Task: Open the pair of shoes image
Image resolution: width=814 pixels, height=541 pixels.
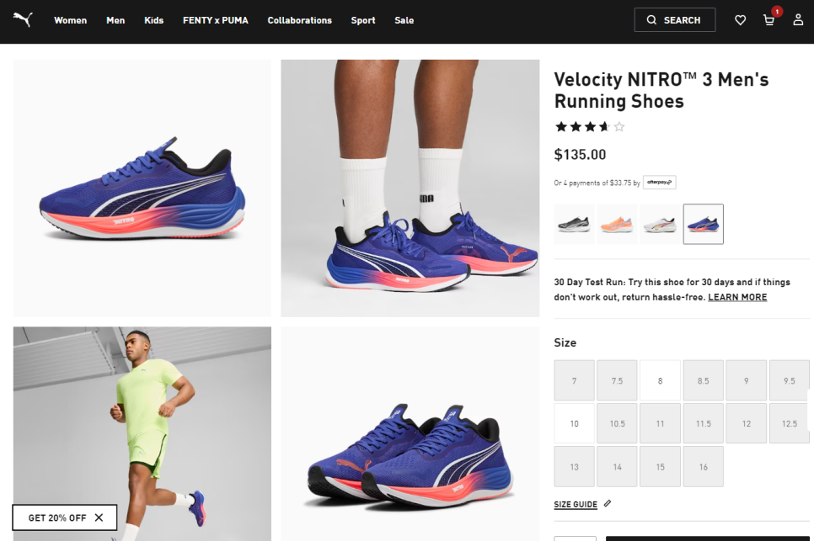Action: pyautogui.click(x=410, y=434)
